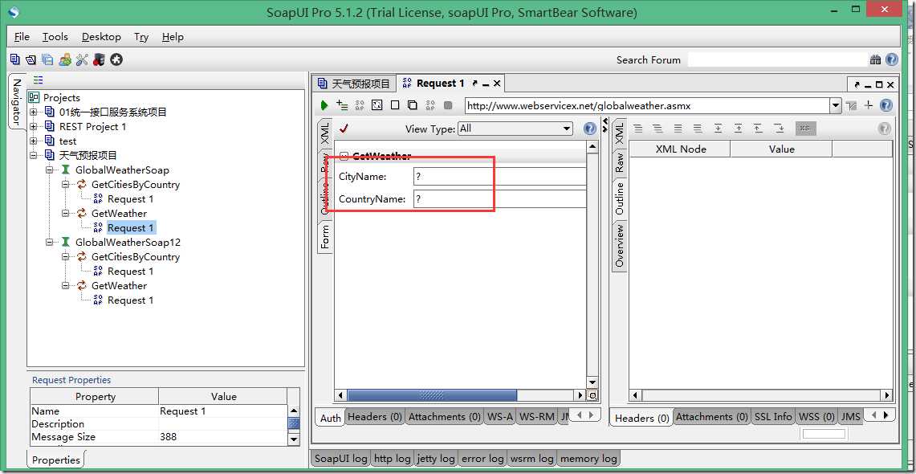
Task: Submit request with the green play icon
Action: (324, 105)
